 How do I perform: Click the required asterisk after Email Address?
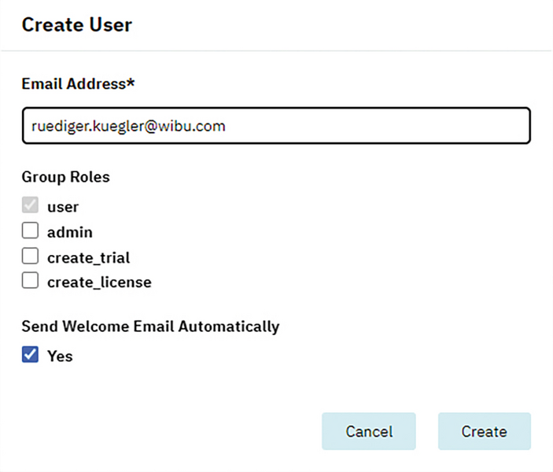131,82
